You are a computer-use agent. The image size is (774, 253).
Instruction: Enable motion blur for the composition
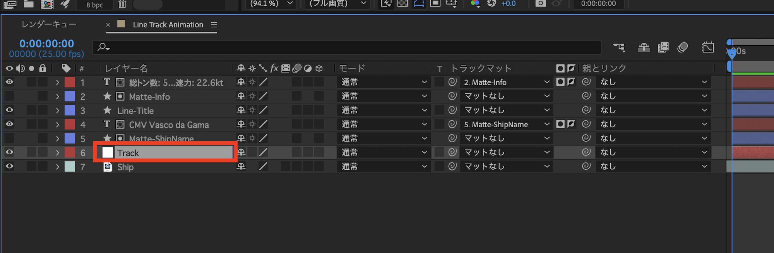tap(683, 47)
